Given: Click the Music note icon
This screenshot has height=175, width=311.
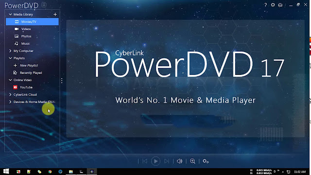Looking at the screenshot, I should pos(16,43).
